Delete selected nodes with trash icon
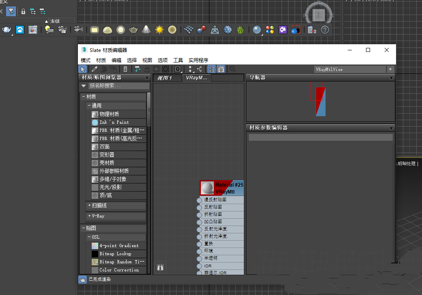 (125, 69)
